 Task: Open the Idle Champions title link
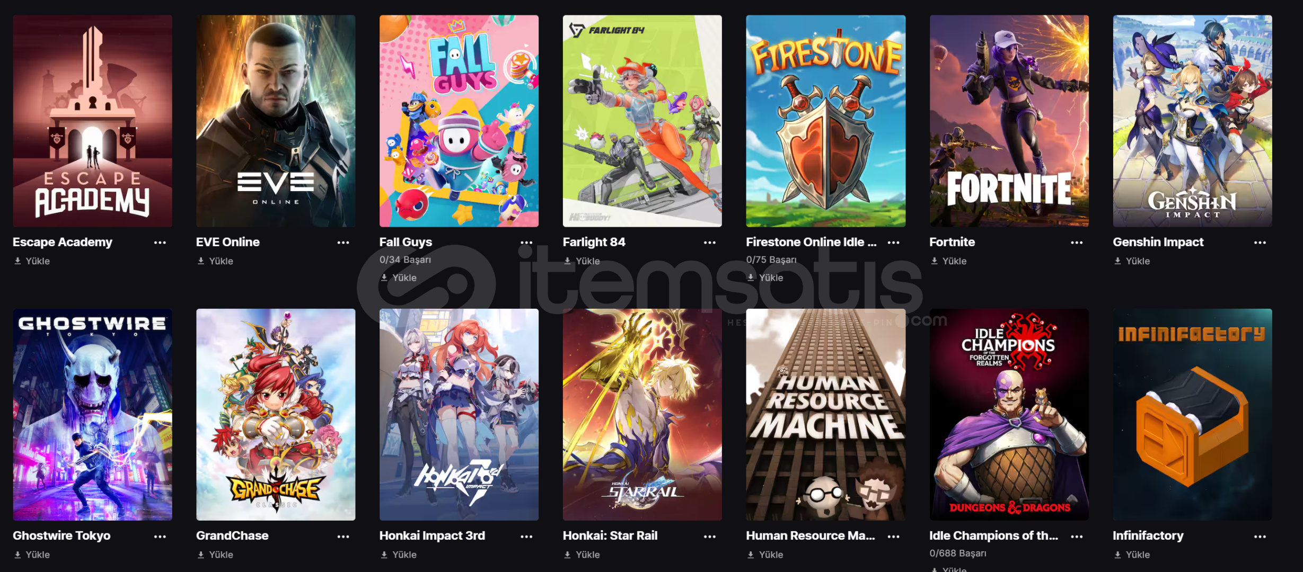pyautogui.click(x=993, y=535)
